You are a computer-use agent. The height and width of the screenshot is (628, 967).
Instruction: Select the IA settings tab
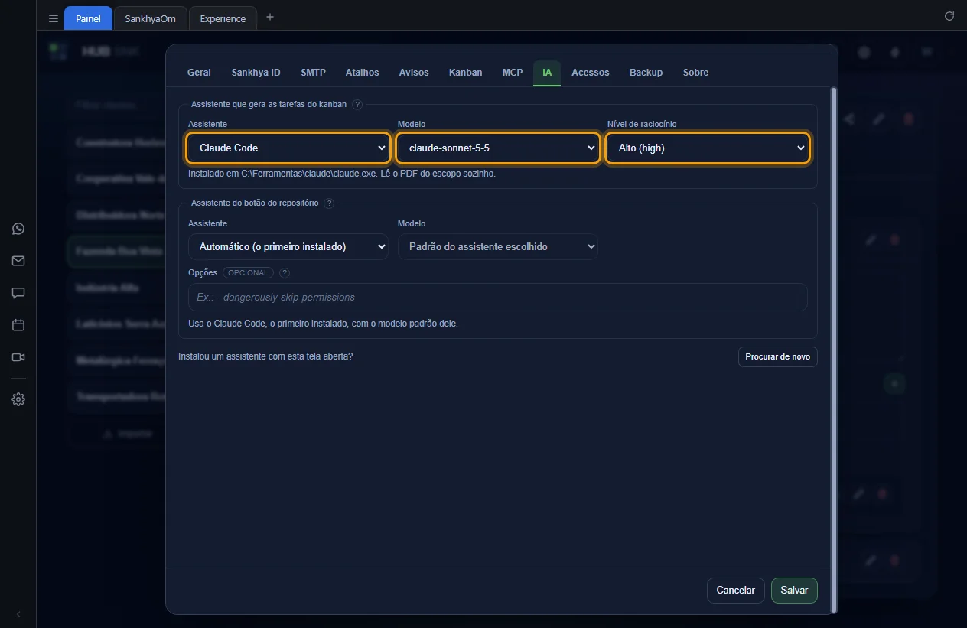click(547, 73)
